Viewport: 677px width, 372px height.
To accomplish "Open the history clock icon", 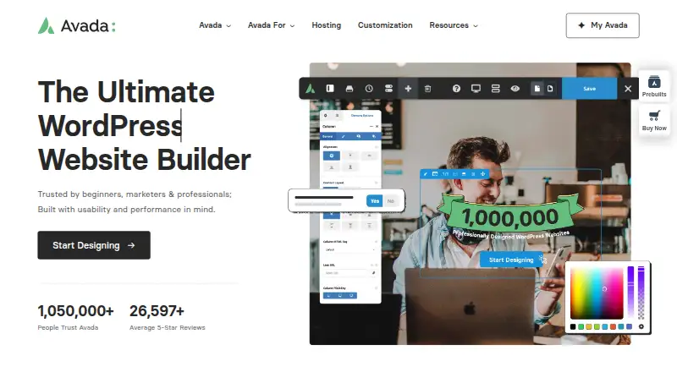I will point(369,89).
